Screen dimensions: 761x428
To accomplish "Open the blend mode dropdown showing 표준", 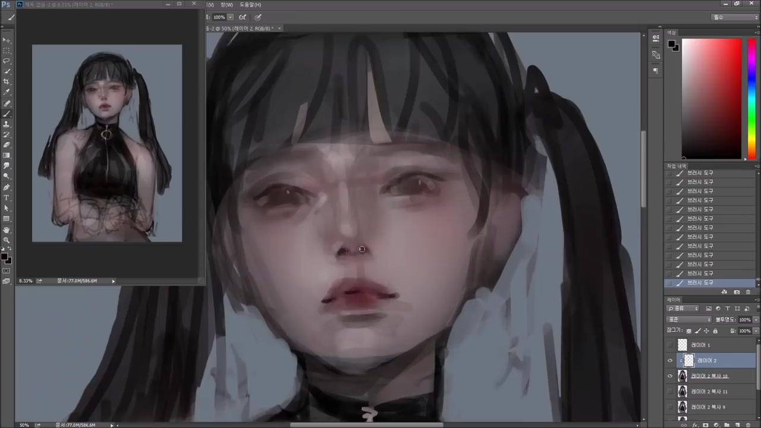I will 688,319.
